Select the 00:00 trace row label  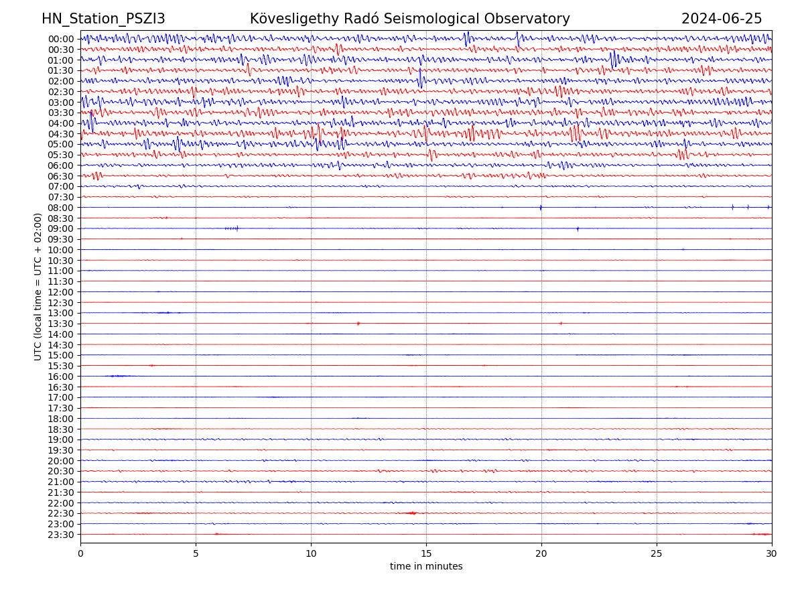[x=61, y=39]
